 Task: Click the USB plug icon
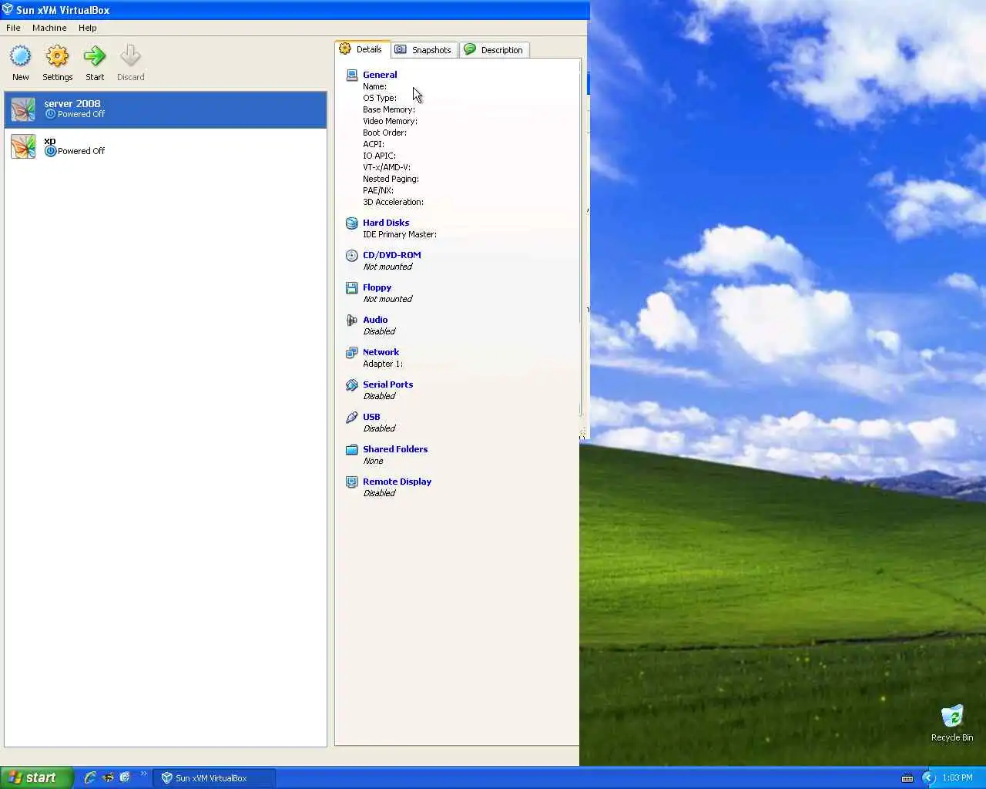(x=352, y=417)
